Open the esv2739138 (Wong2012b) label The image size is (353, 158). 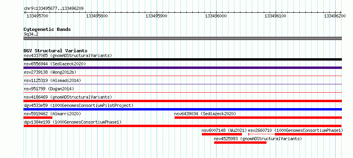(50, 72)
